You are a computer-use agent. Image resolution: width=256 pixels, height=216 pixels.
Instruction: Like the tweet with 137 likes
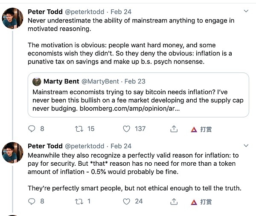pos(126,129)
